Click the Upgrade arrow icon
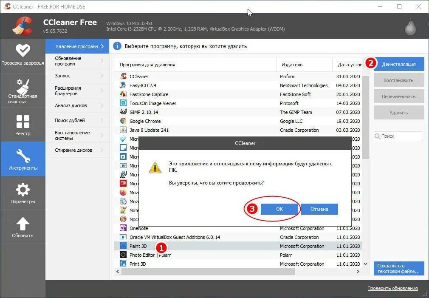The width and height of the screenshot is (429, 298). pos(23,224)
